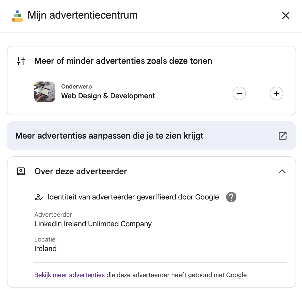This screenshot has height=289, width=302.
Task: Click the "Meer of minder advertenties zoals deze tonen" heading
Action: click(x=123, y=61)
